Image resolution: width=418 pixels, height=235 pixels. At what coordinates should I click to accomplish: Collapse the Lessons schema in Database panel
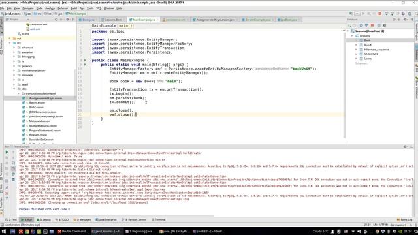point(352,36)
